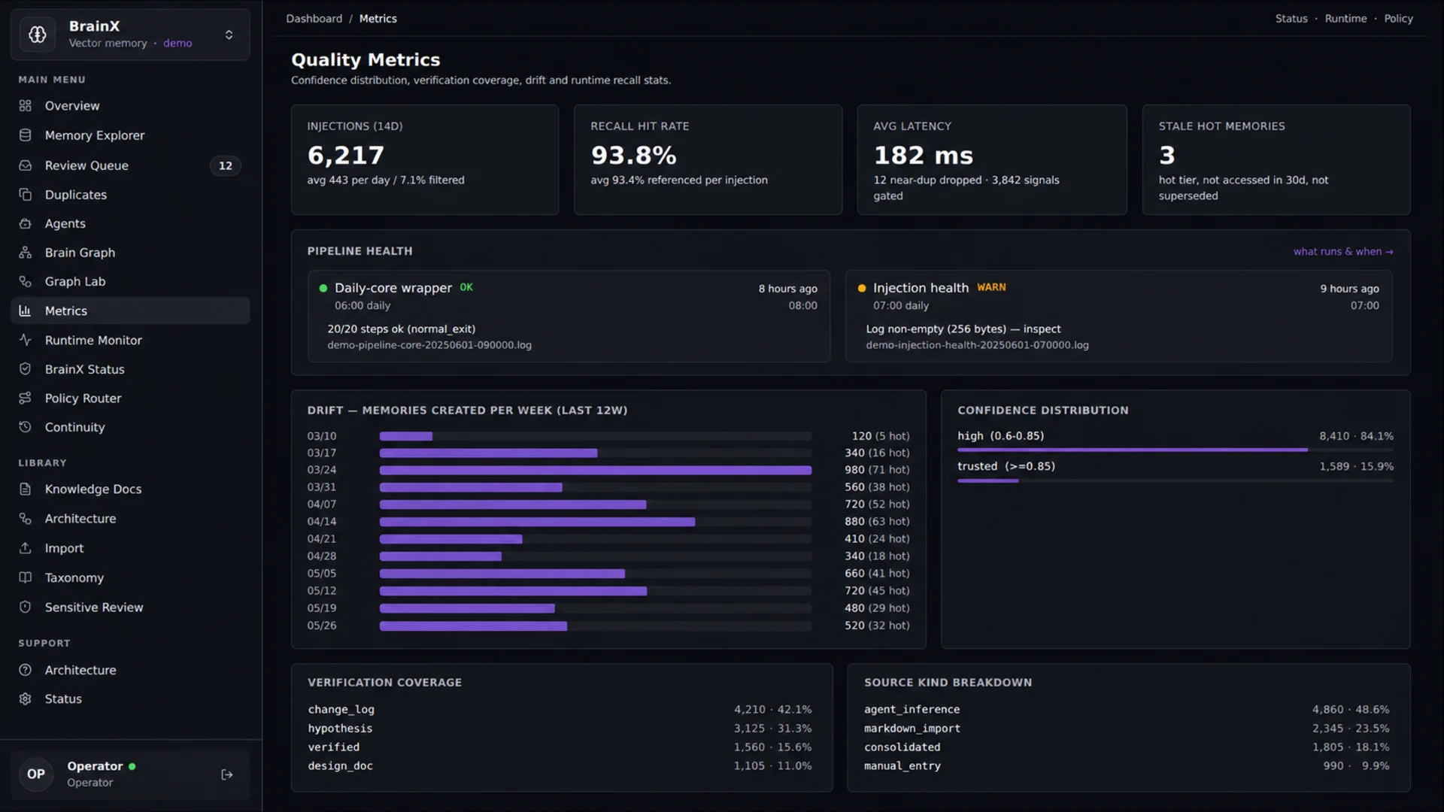The width and height of the screenshot is (1444, 812).
Task: Open the Policy link in header
Action: (1398, 19)
